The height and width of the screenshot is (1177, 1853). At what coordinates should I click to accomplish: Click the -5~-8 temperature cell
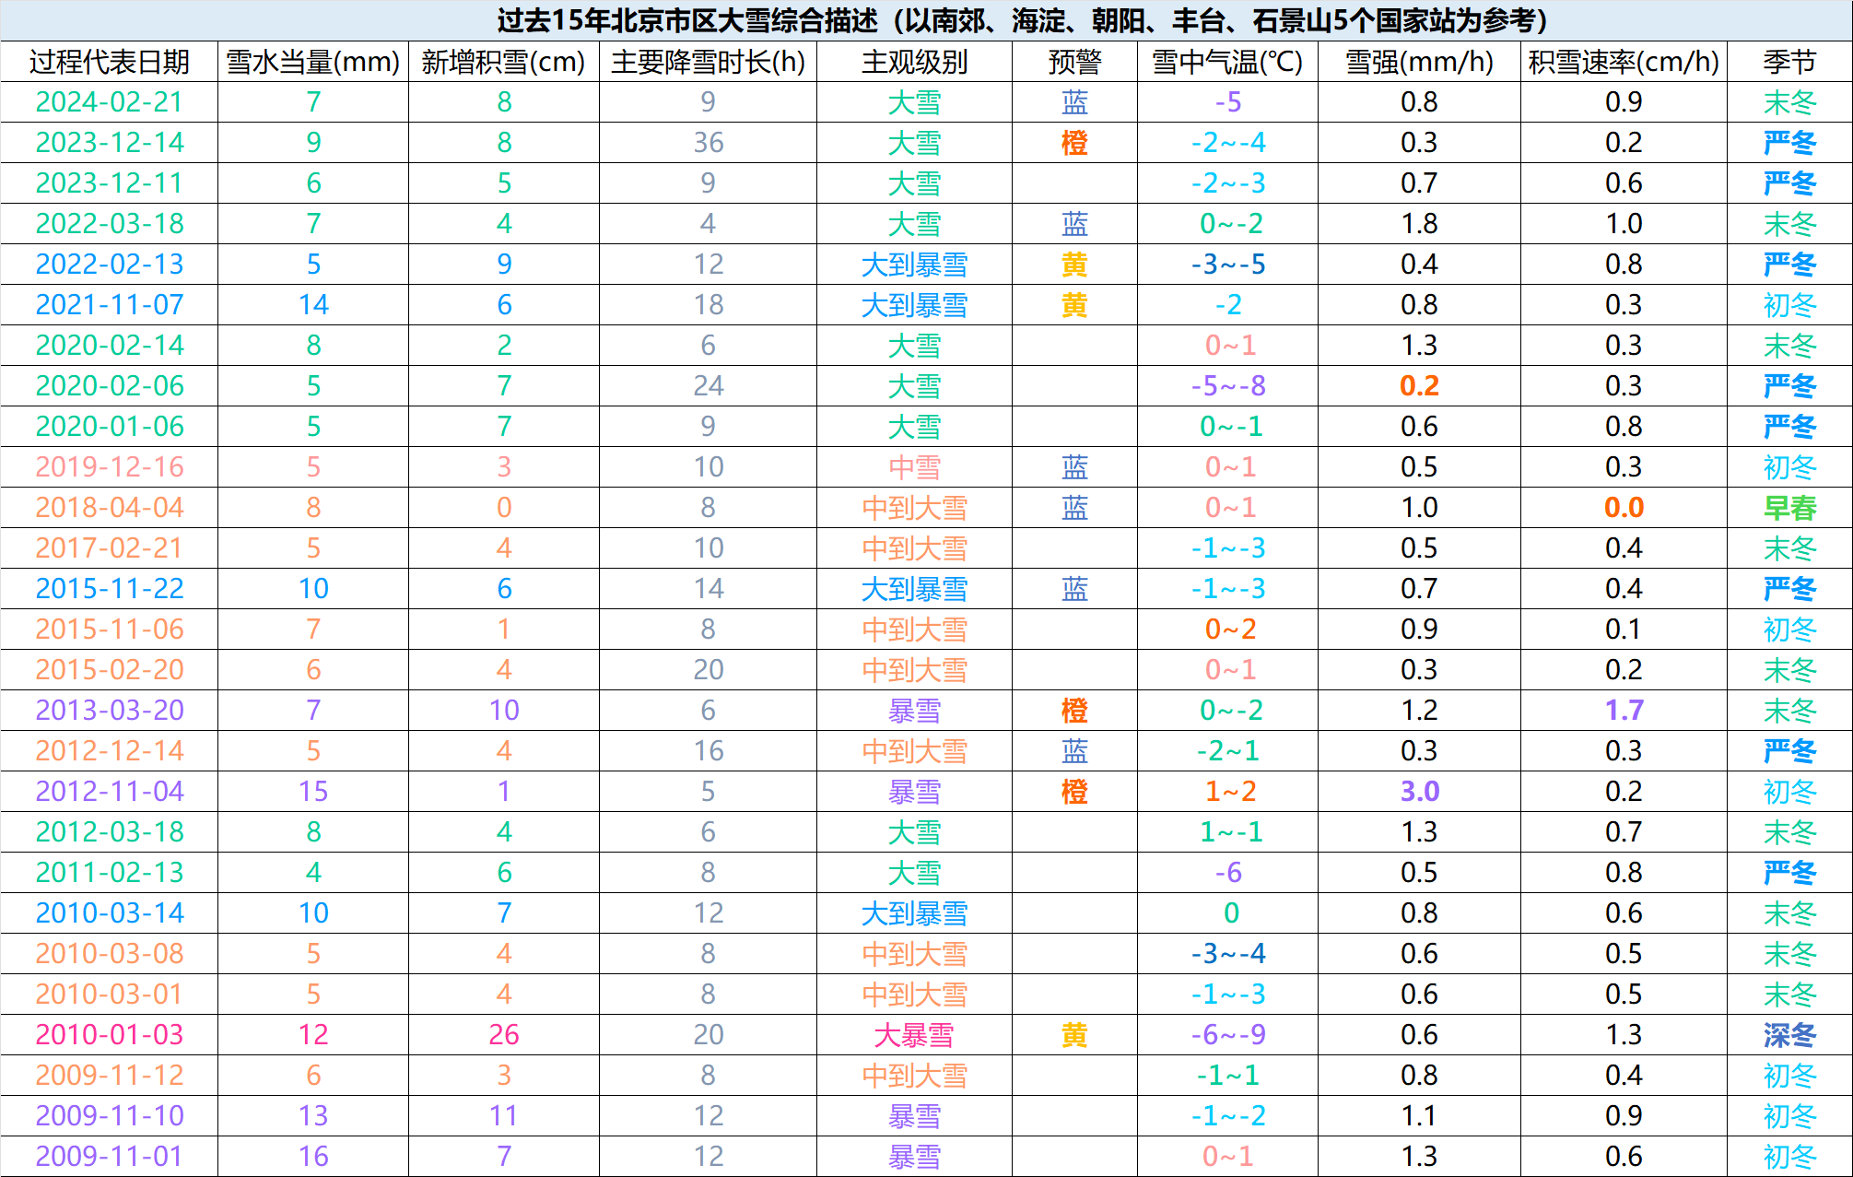[x=1227, y=386]
